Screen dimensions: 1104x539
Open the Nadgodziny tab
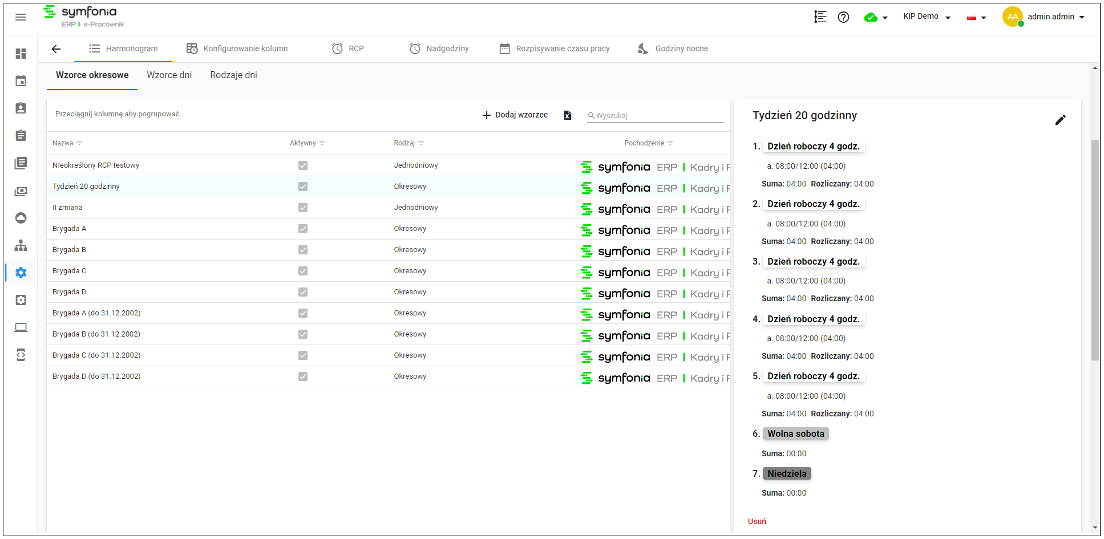[439, 49]
